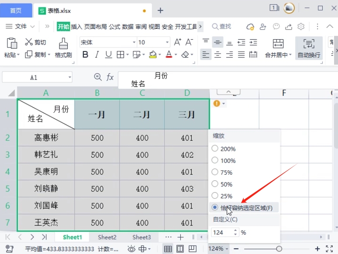Select the 200% zoom radio option

point(215,149)
